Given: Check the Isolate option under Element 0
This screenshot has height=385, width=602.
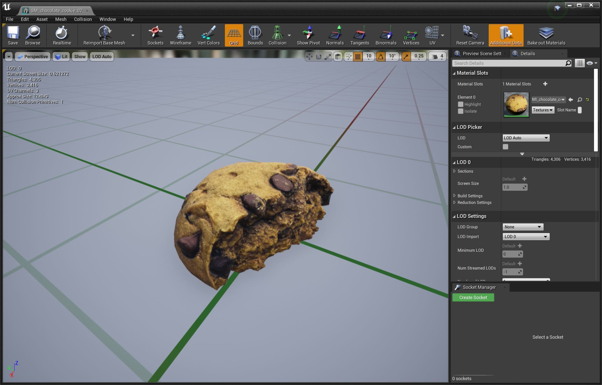Looking at the screenshot, I should coord(460,111).
